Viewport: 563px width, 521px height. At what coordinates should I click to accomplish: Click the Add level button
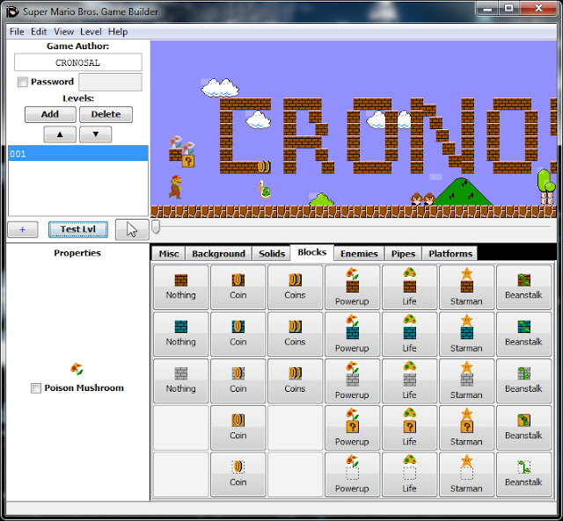50,114
